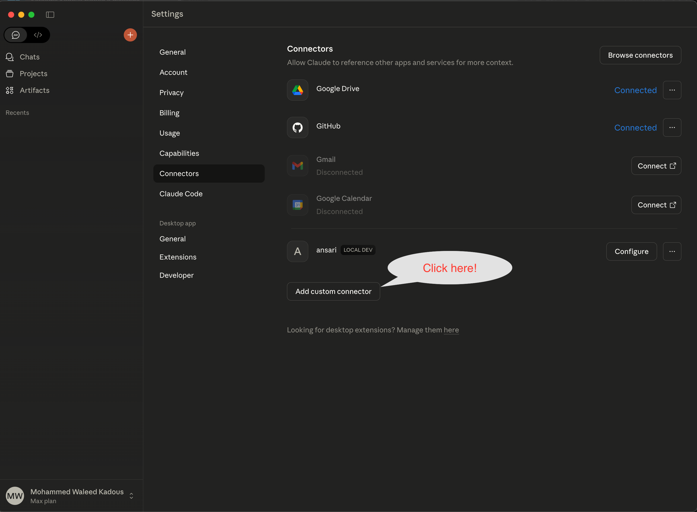This screenshot has height=512, width=697.
Task: Click Add custom connector
Action: [x=333, y=291]
